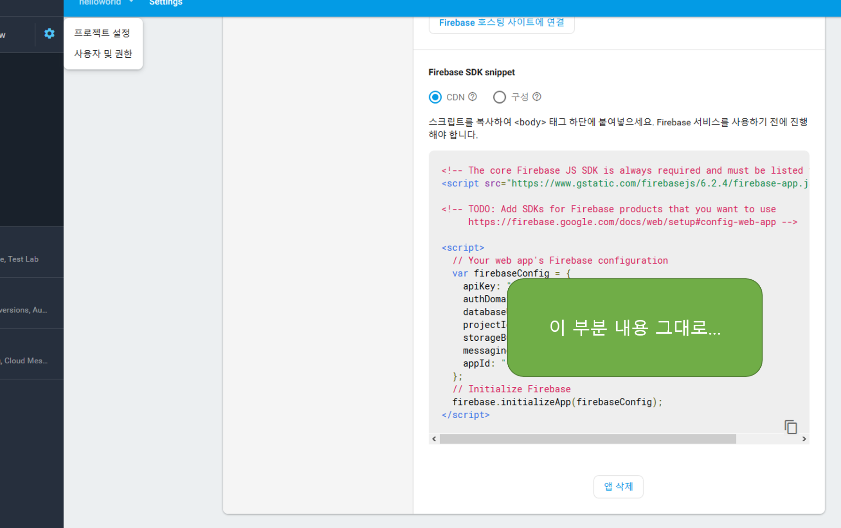
Task: Click the code box left scroll arrow
Action: click(x=434, y=439)
